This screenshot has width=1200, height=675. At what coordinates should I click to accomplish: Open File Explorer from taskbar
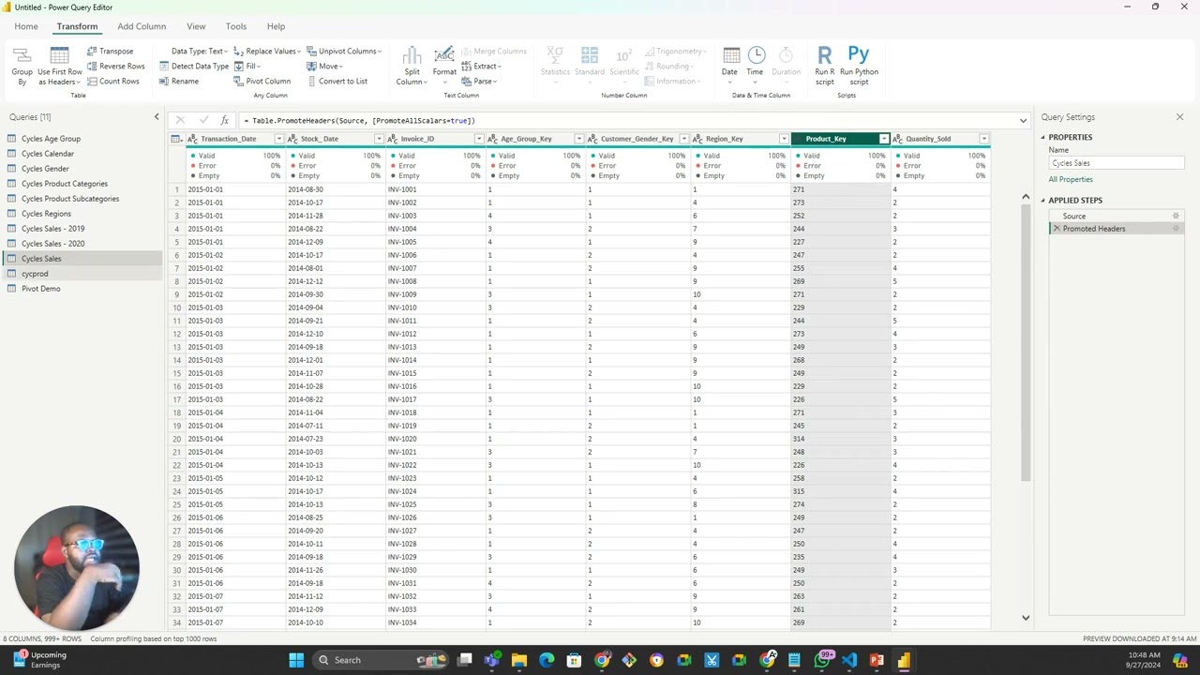(519, 660)
